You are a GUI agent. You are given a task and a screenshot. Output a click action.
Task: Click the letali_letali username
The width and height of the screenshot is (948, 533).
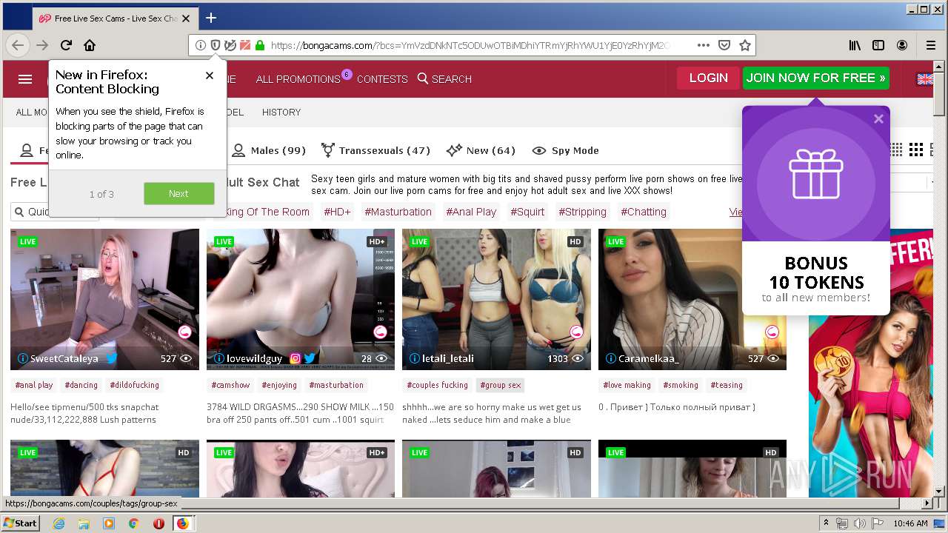(447, 358)
